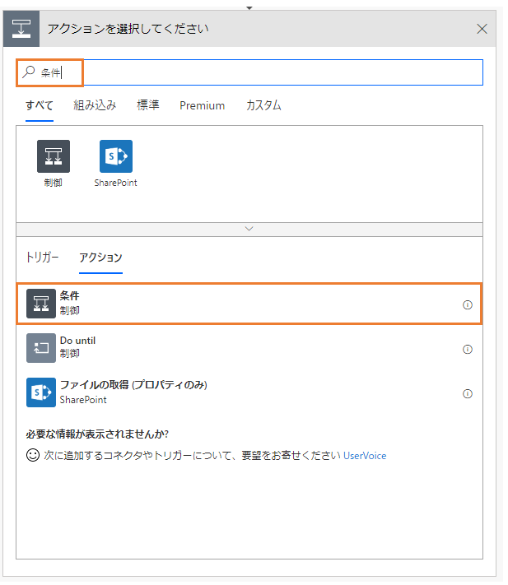Switch to the 標準 tab
508x585 pixels.
(149, 106)
